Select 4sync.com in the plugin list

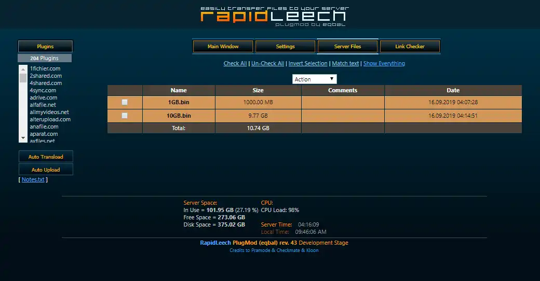[43, 90]
